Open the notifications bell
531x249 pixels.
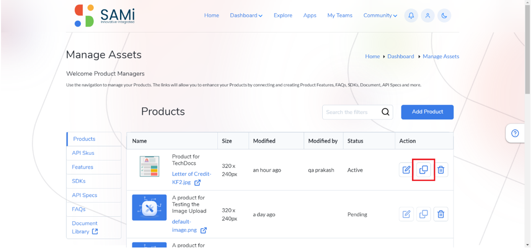tap(411, 16)
